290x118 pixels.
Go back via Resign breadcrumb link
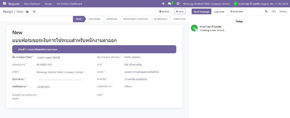coord(8,12)
